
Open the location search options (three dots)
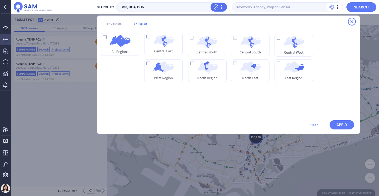tap(222, 7)
